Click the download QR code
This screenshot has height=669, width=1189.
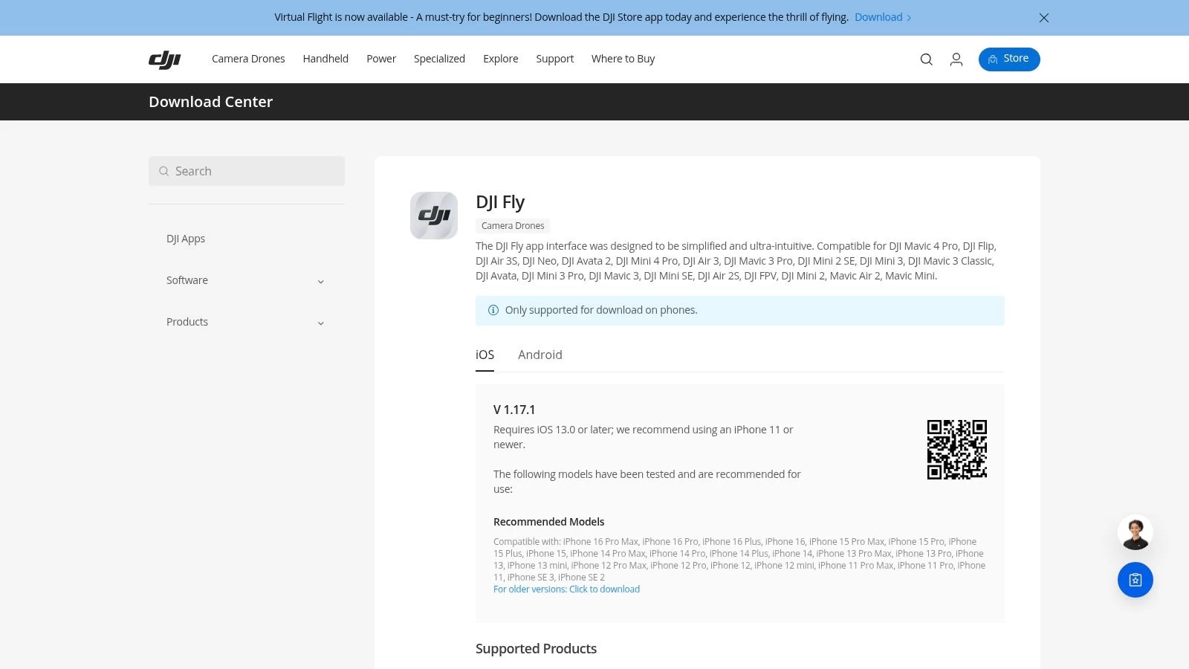click(957, 450)
